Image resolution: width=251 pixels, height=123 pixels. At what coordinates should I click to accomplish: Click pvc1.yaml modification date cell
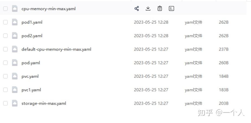click(x=151, y=90)
